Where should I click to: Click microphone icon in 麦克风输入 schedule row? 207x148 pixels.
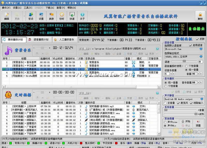pyautogui.click(x=86, y=110)
